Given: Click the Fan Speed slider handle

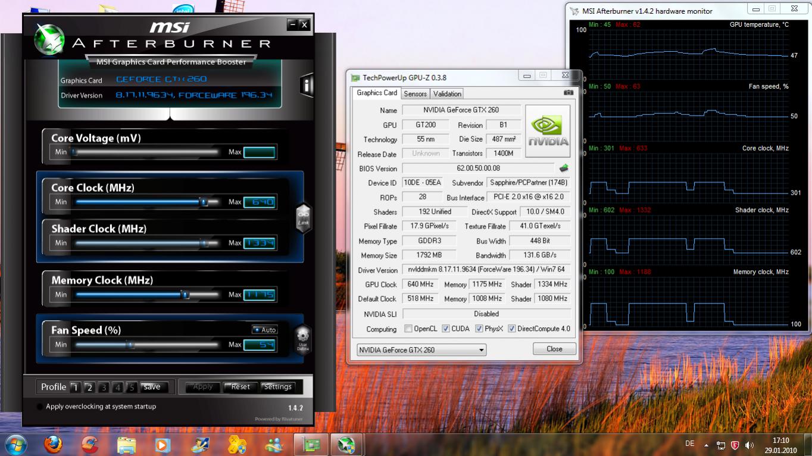Looking at the screenshot, I should pos(130,345).
